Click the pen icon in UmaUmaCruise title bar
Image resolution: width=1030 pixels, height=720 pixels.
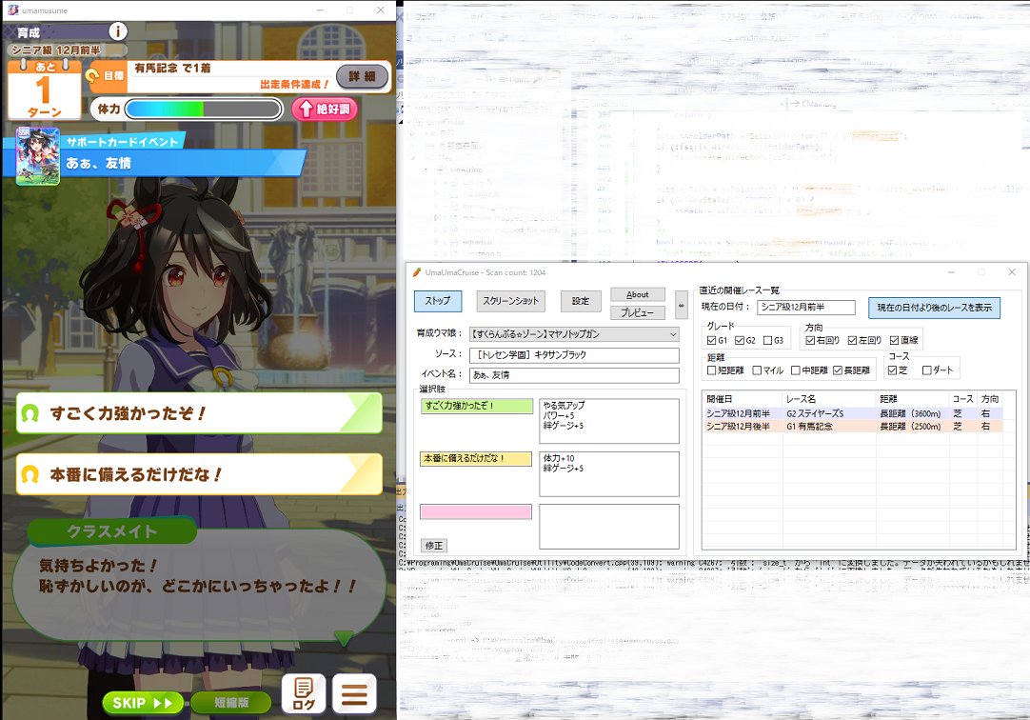[x=418, y=272]
